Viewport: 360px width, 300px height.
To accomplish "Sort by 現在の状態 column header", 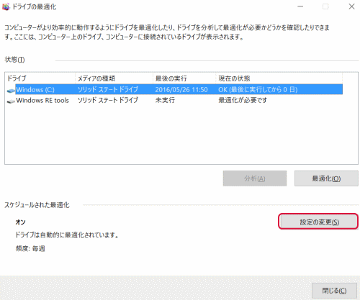I will click(x=279, y=78).
